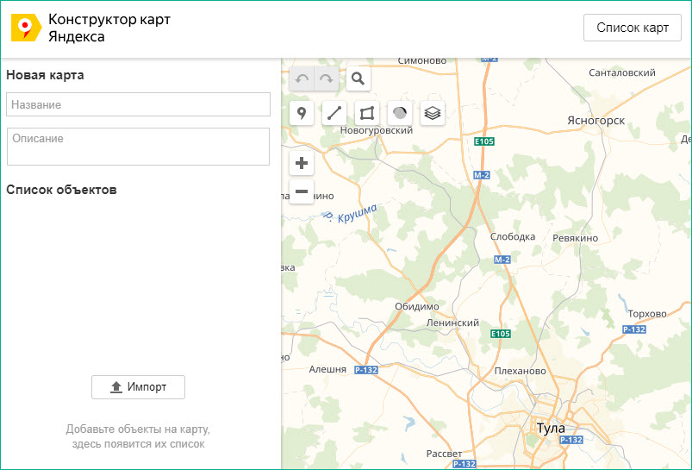Click the Конструктор карт Яндекса title
The width and height of the screenshot is (692, 470).
pos(109,28)
